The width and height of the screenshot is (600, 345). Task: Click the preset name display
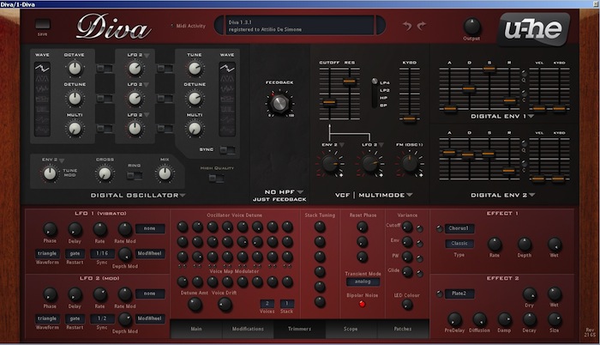[300, 26]
